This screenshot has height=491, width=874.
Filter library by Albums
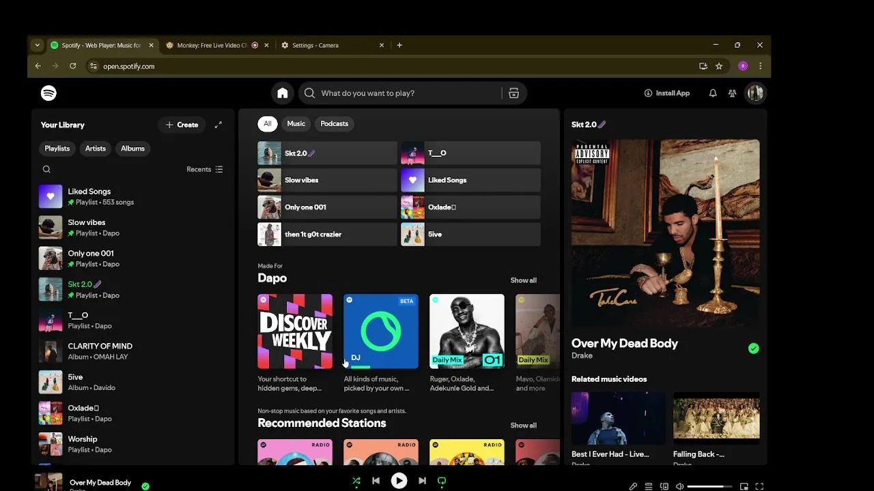click(132, 148)
